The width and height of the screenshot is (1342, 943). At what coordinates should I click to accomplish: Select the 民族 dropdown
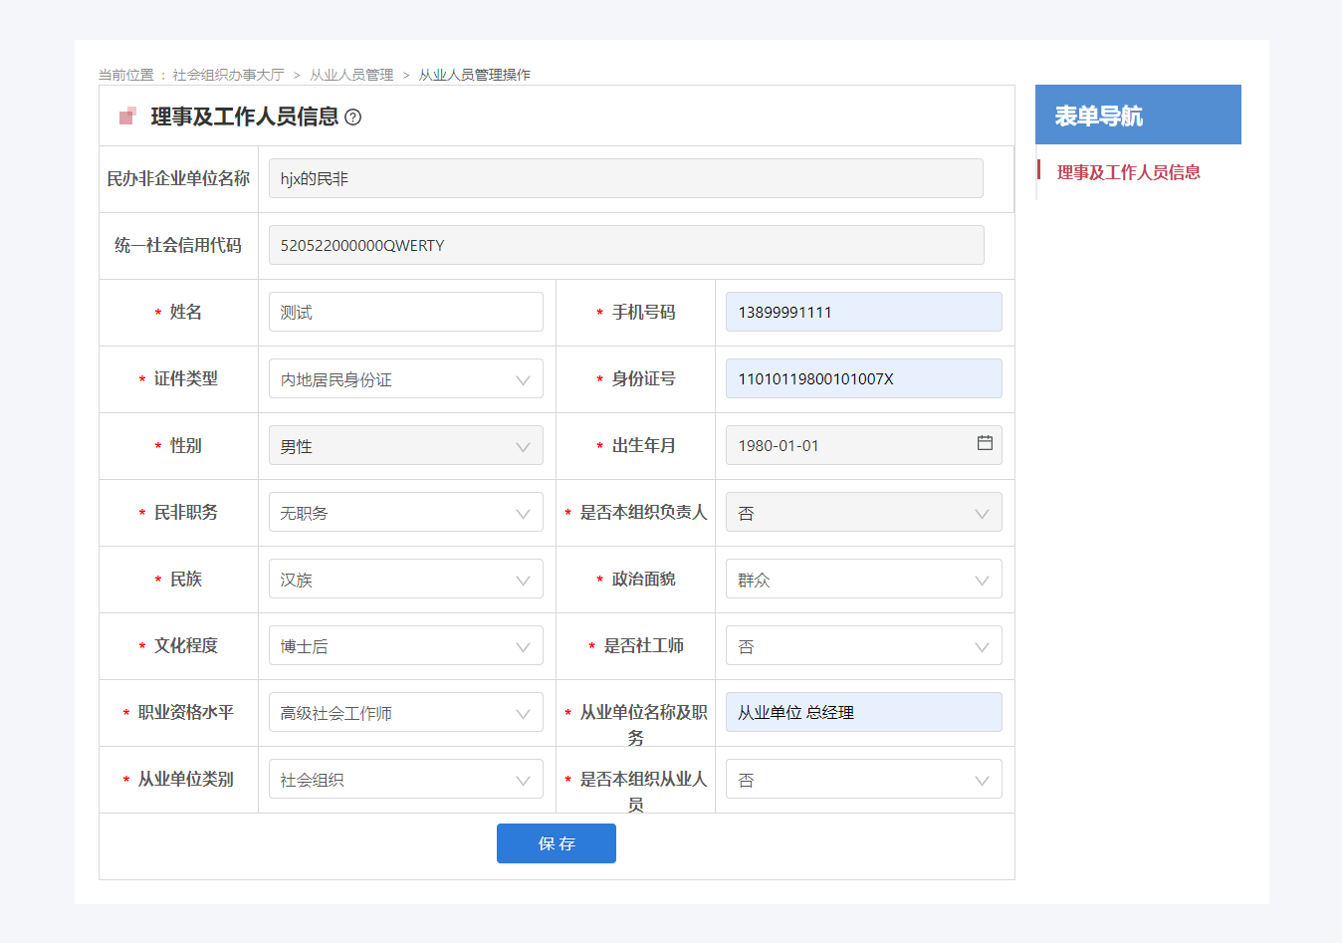click(x=405, y=580)
